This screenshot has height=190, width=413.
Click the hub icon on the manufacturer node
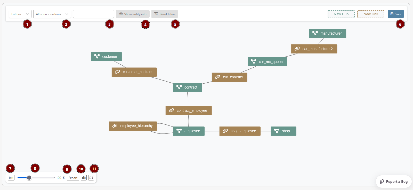coord(315,33)
